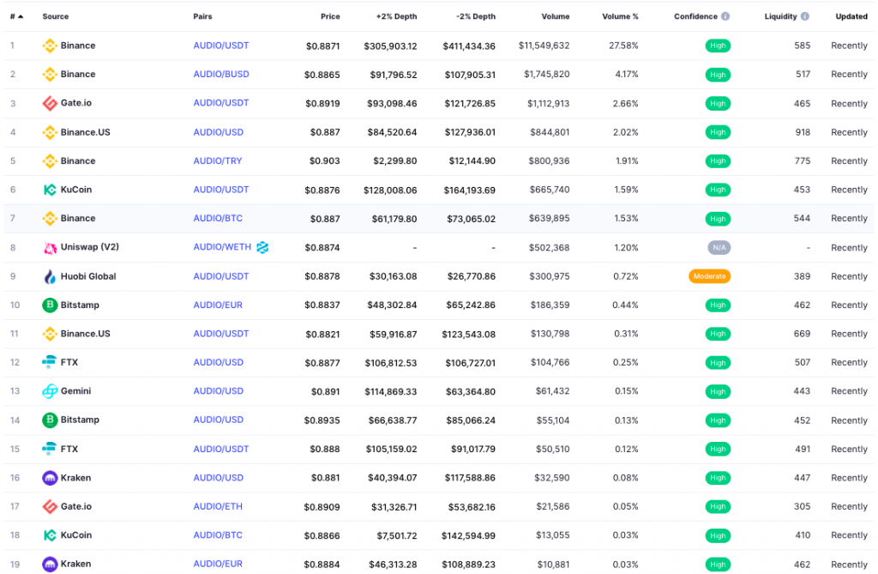Open AUDIO/EUR pair on Bitstamp

tap(218, 305)
